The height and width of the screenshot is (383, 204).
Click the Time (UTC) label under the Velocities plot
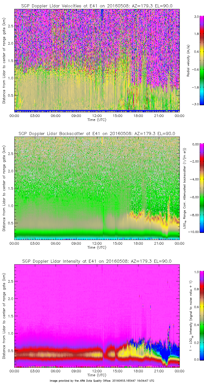pos(97,119)
